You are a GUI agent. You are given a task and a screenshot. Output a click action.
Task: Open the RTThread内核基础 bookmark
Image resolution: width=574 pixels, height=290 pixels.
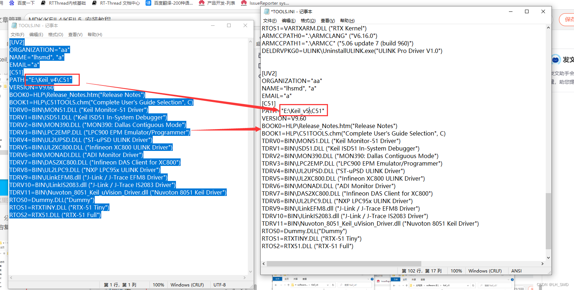click(63, 3)
